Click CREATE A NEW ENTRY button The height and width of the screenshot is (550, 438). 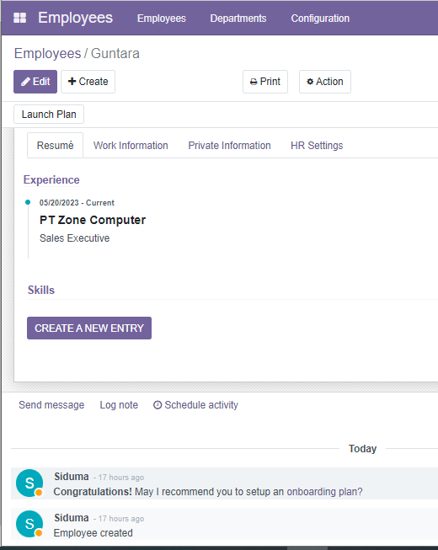click(x=89, y=328)
